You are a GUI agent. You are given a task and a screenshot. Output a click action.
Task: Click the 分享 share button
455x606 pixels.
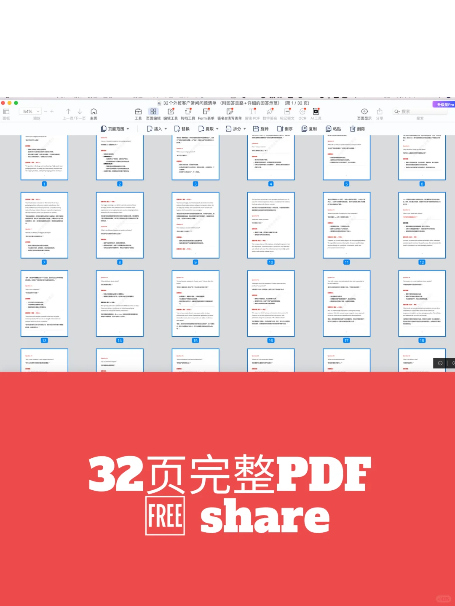tap(379, 114)
